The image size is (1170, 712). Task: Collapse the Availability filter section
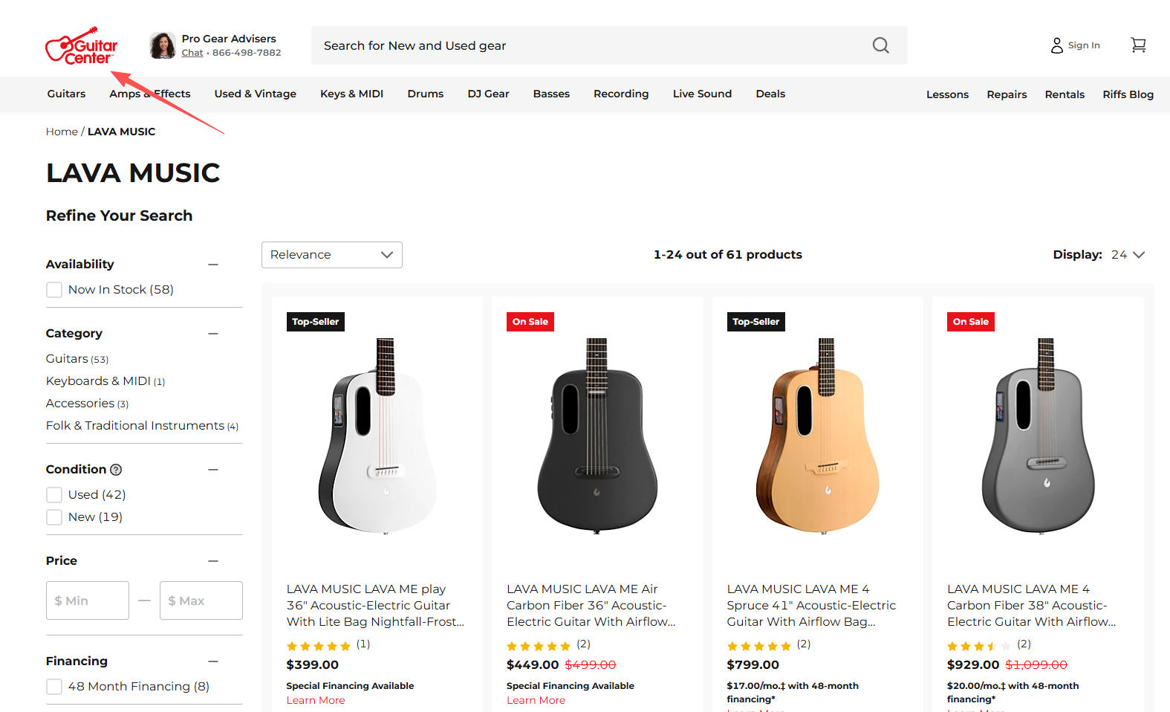(213, 265)
